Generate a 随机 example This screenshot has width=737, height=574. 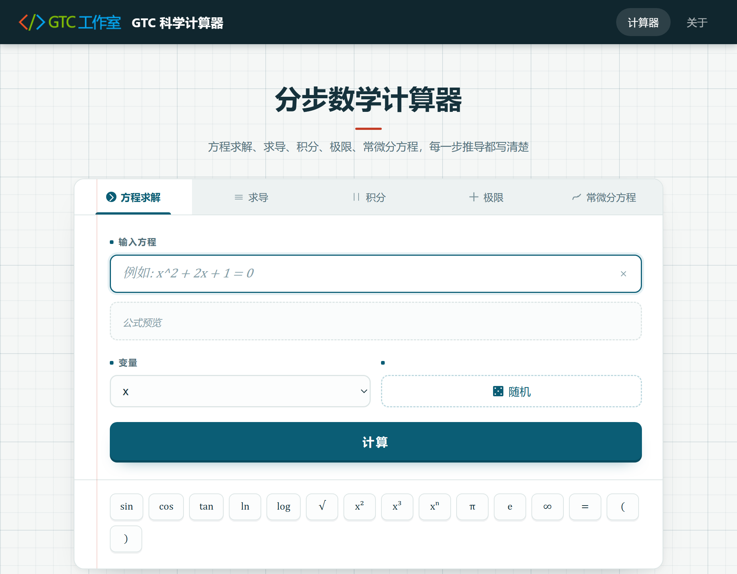511,391
